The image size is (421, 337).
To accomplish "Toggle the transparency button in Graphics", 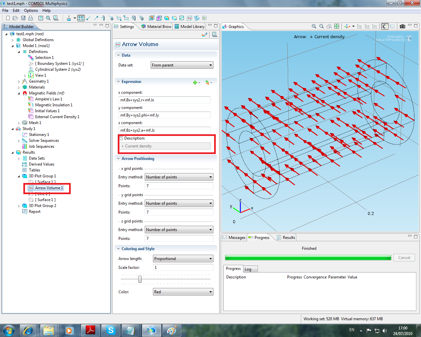I will tap(392, 26).
